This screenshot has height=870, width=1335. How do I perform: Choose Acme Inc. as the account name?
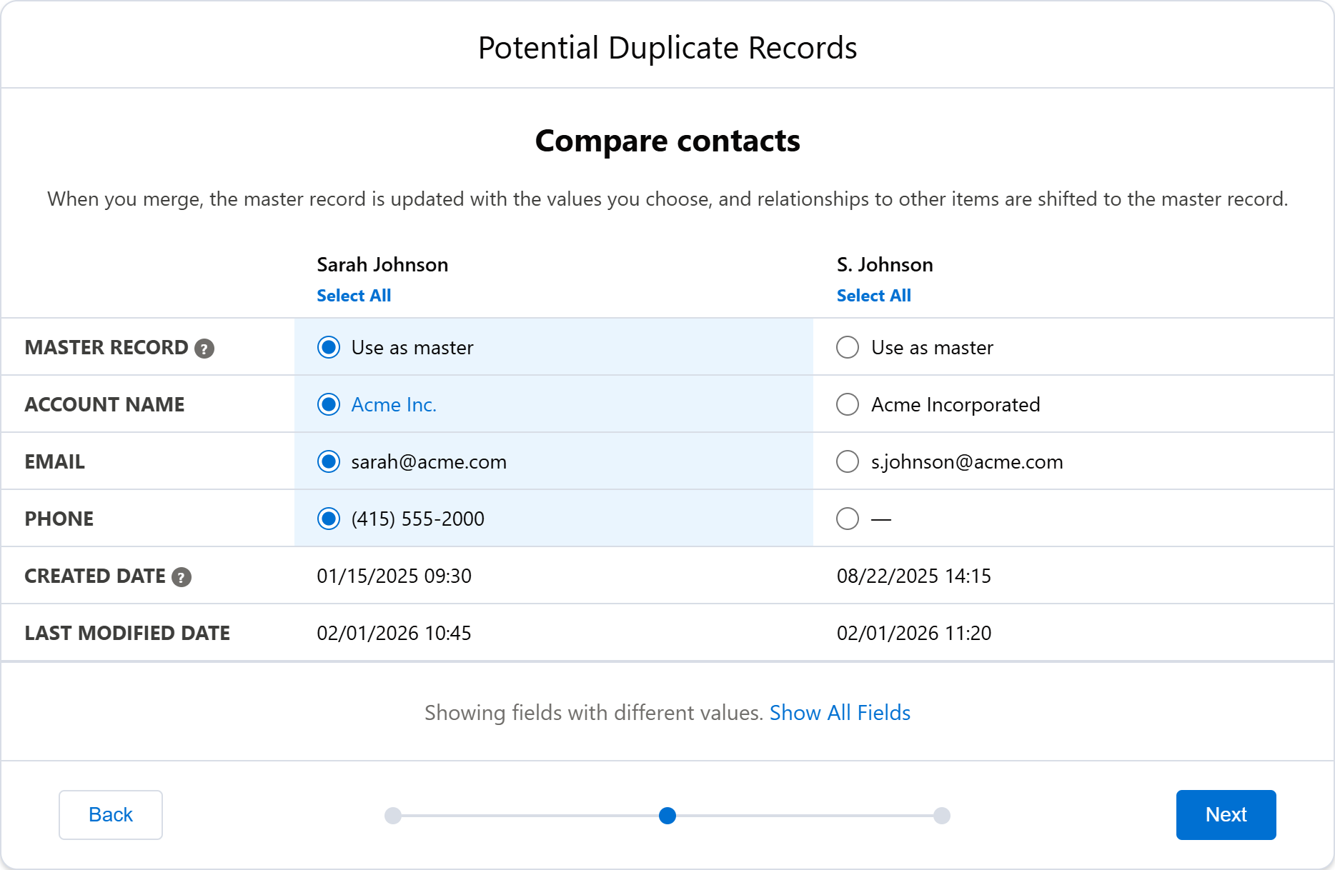tap(328, 404)
